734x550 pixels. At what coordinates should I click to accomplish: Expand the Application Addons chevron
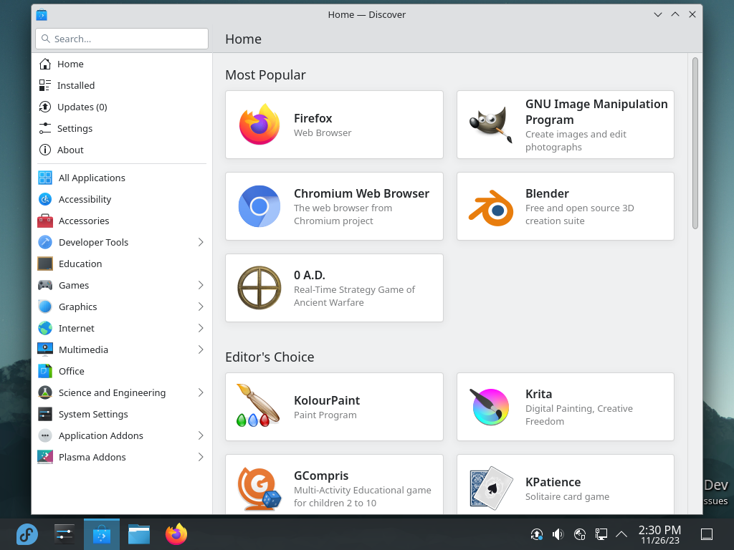point(201,436)
